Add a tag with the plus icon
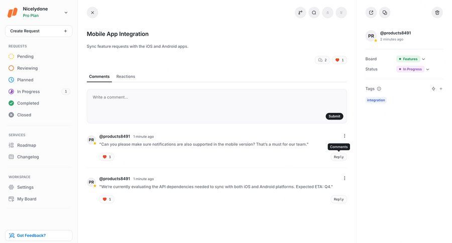Screen dimensions: 452x243 (441, 89)
